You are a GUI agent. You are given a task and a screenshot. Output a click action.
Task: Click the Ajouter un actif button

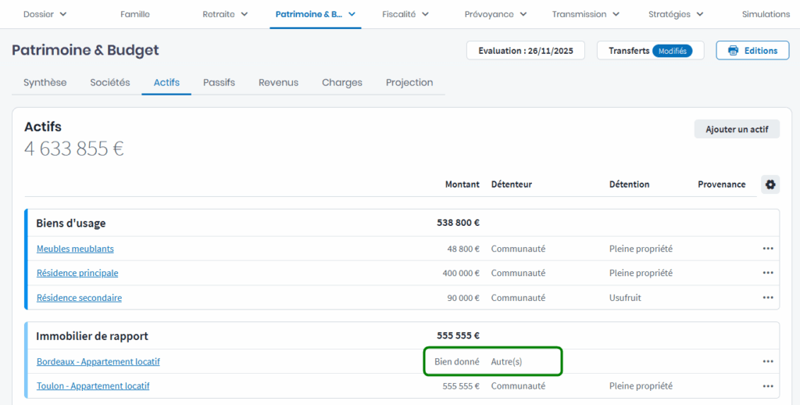pos(737,129)
